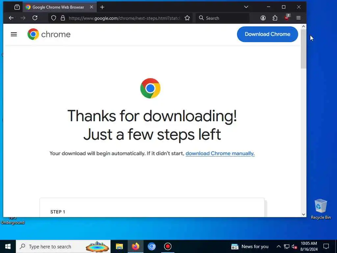This screenshot has height=253, width=337.
Task: Click the Firefox Search box
Action: coord(222,18)
